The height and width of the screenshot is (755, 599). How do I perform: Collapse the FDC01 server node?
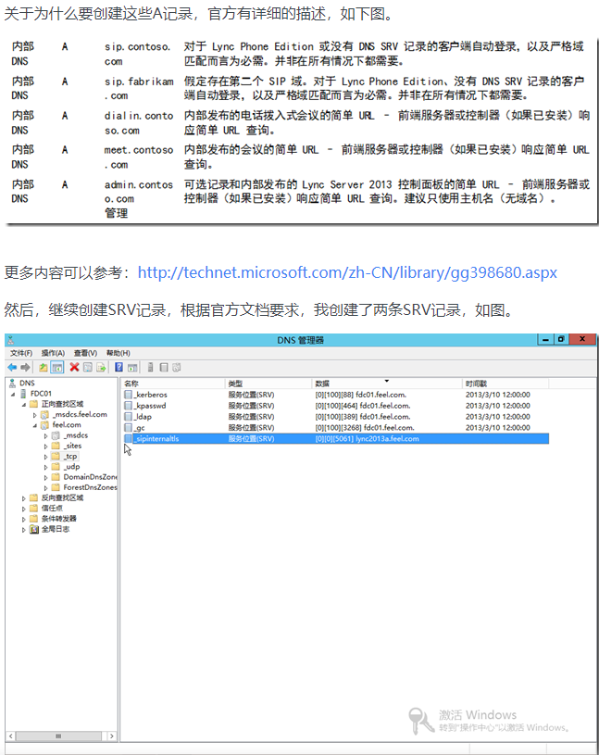tap(13, 394)
